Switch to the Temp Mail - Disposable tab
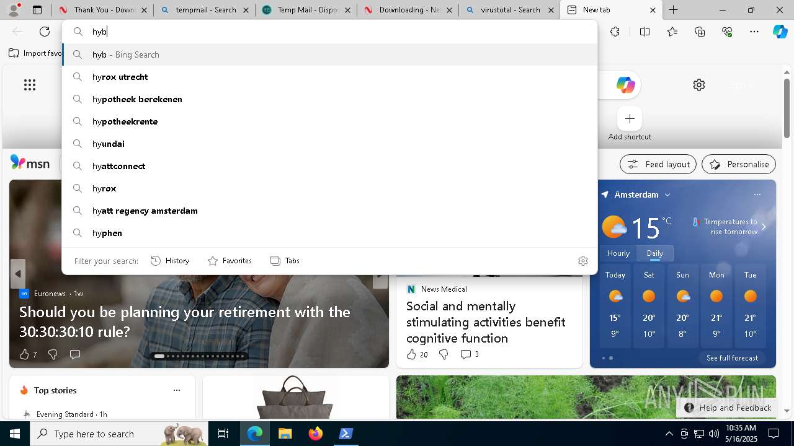 305,10
